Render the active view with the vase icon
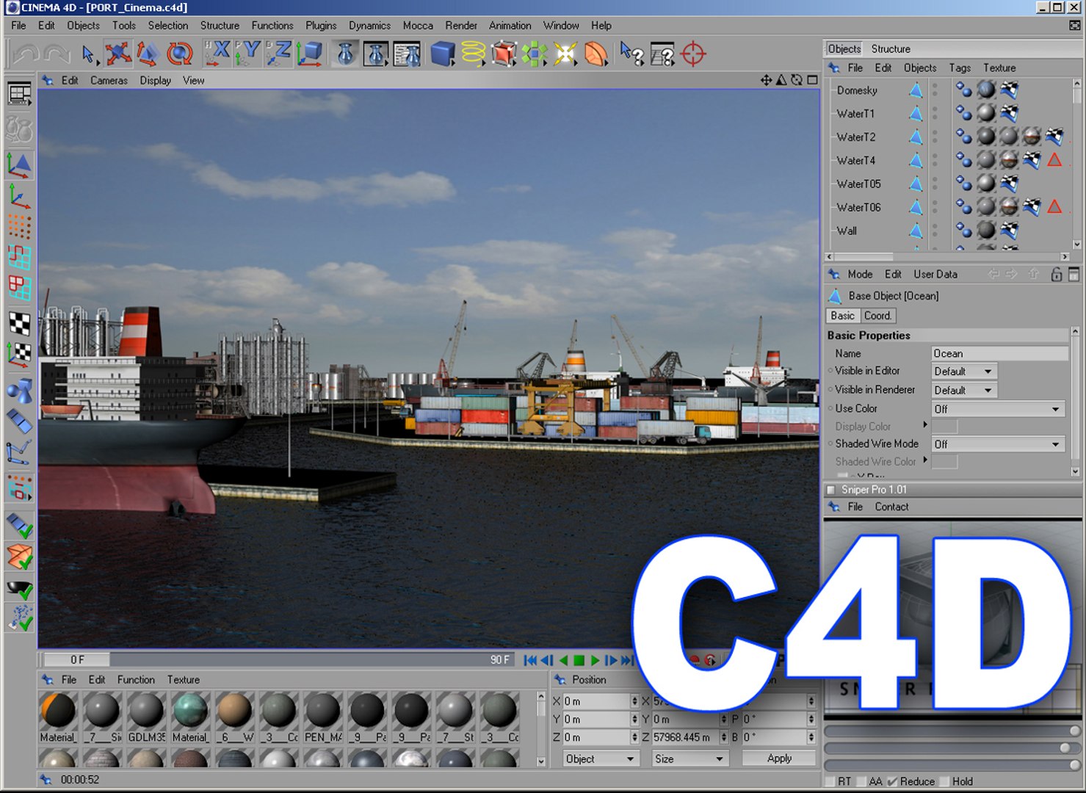This screenshot has width=1086, height=793. pyautogui.click(x=345, y=54)
